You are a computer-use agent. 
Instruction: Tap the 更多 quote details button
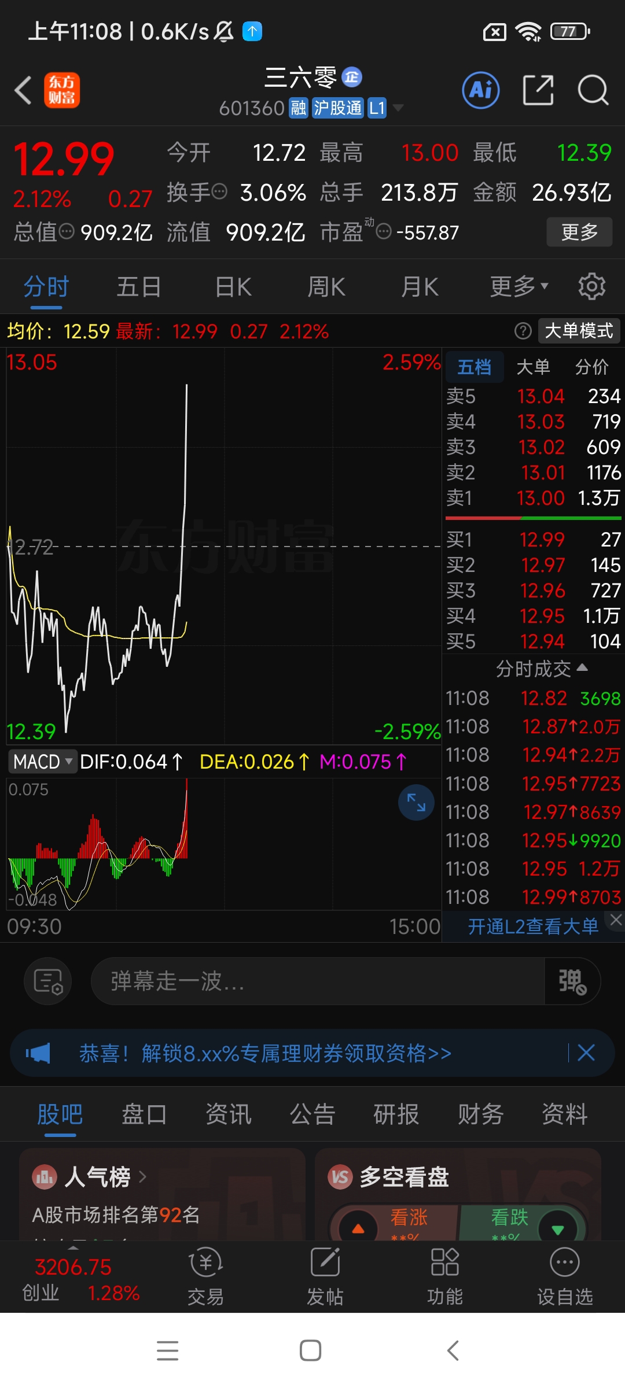click(579, 232)
